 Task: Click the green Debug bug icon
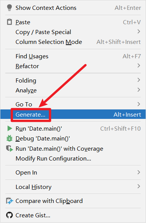[x=9, y=138]
